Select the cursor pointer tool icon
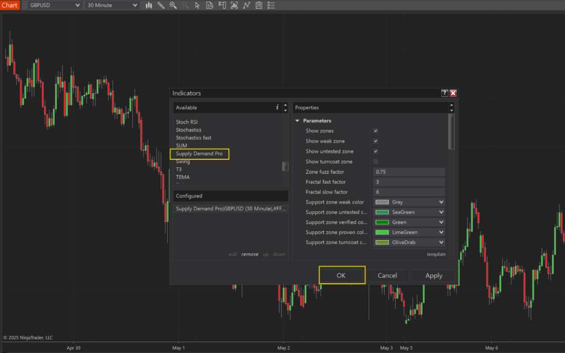 [x=197, y=6]
